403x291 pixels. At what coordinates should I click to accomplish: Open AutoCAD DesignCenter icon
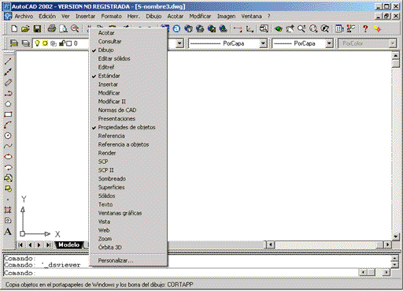[339, 28]
